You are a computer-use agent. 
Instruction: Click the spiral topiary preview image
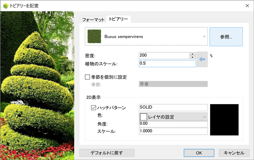[37, 85]
